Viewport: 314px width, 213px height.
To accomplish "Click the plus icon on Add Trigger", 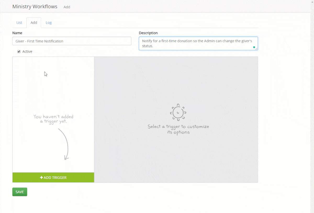I will tap(41, 178).
